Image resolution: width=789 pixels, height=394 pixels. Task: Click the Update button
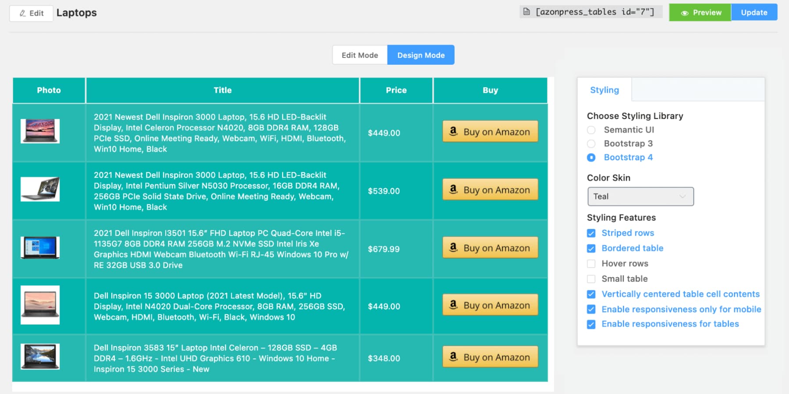(754, 12)
